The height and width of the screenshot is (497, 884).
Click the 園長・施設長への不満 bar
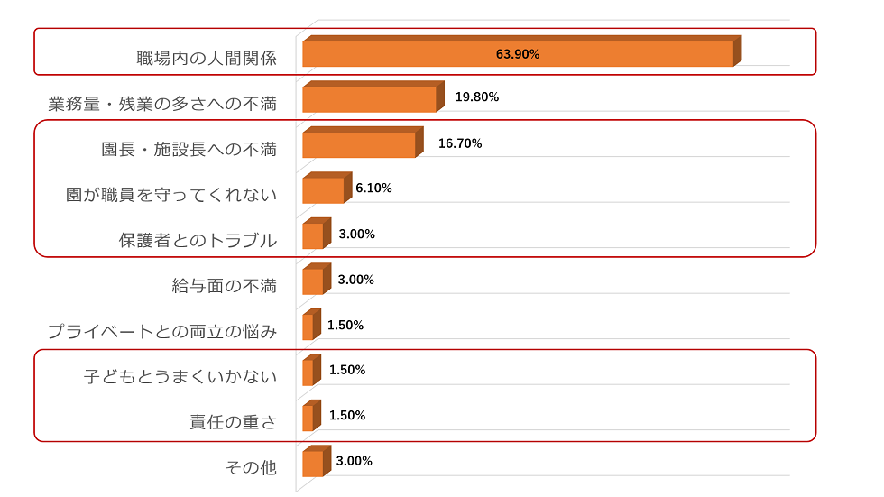pyautogui.click(x=359, y=145)
